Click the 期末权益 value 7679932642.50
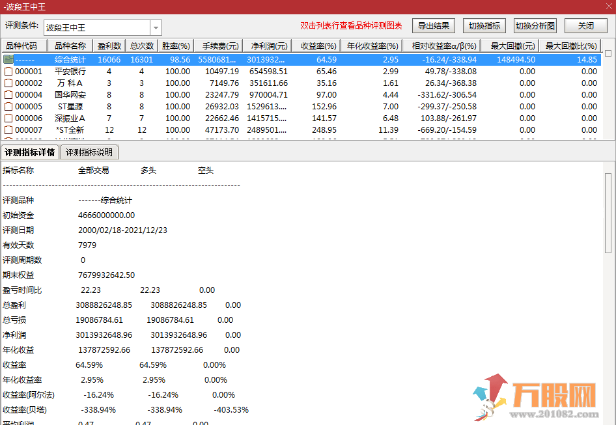616x425 pixels. tap(106, 275)
